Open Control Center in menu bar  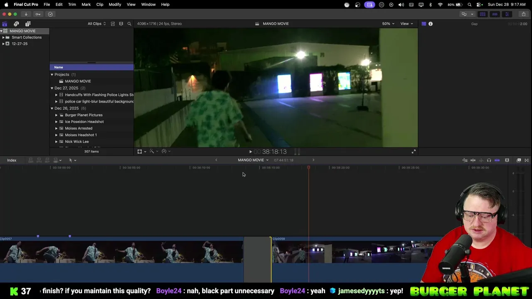click(479, 5)
